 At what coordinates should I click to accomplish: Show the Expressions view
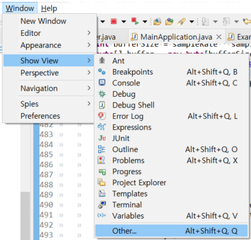click(x=171, y=127)
